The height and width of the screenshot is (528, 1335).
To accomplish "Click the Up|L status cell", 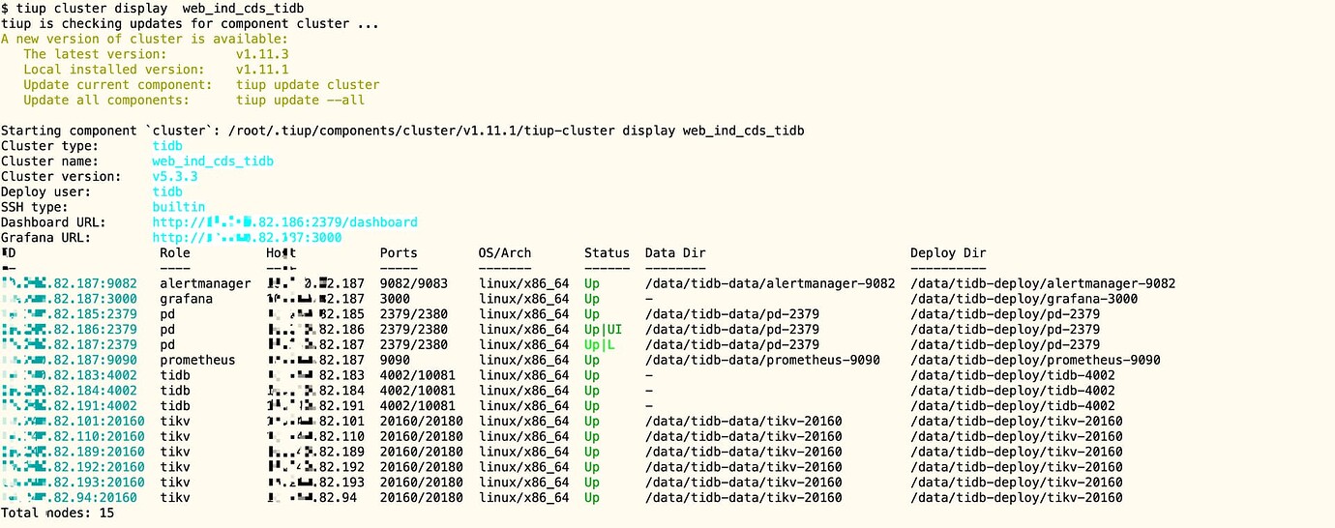I will click(x=600, y=345).
